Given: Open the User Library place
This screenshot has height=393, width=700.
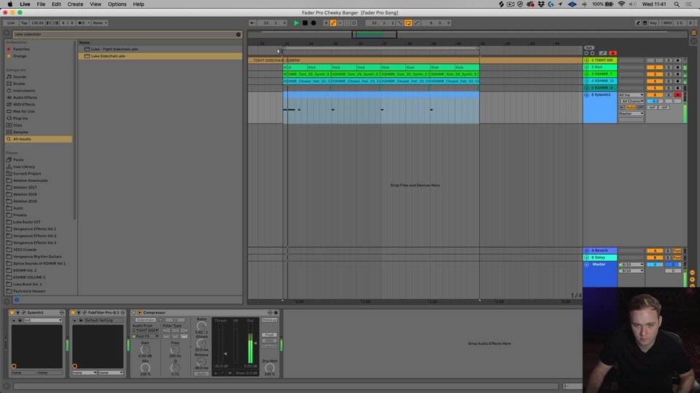Looking at the screenshot, I should 23,167.
